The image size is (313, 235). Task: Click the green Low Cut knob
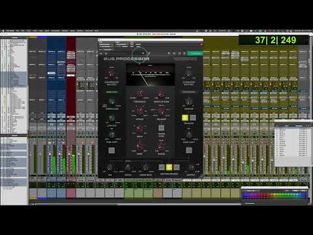tap(112, 119)
